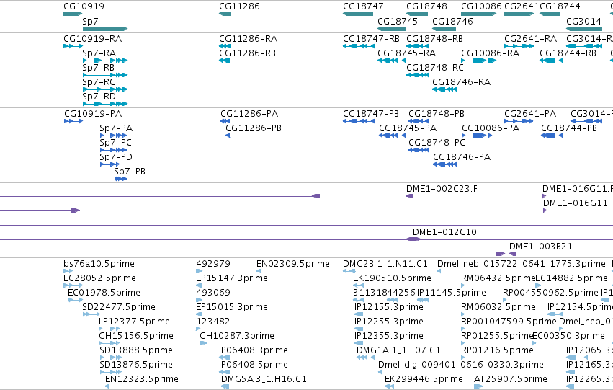613x390 pixels.
Task: Select EST EC28052.5prime
Action: [x=99, y=278]
